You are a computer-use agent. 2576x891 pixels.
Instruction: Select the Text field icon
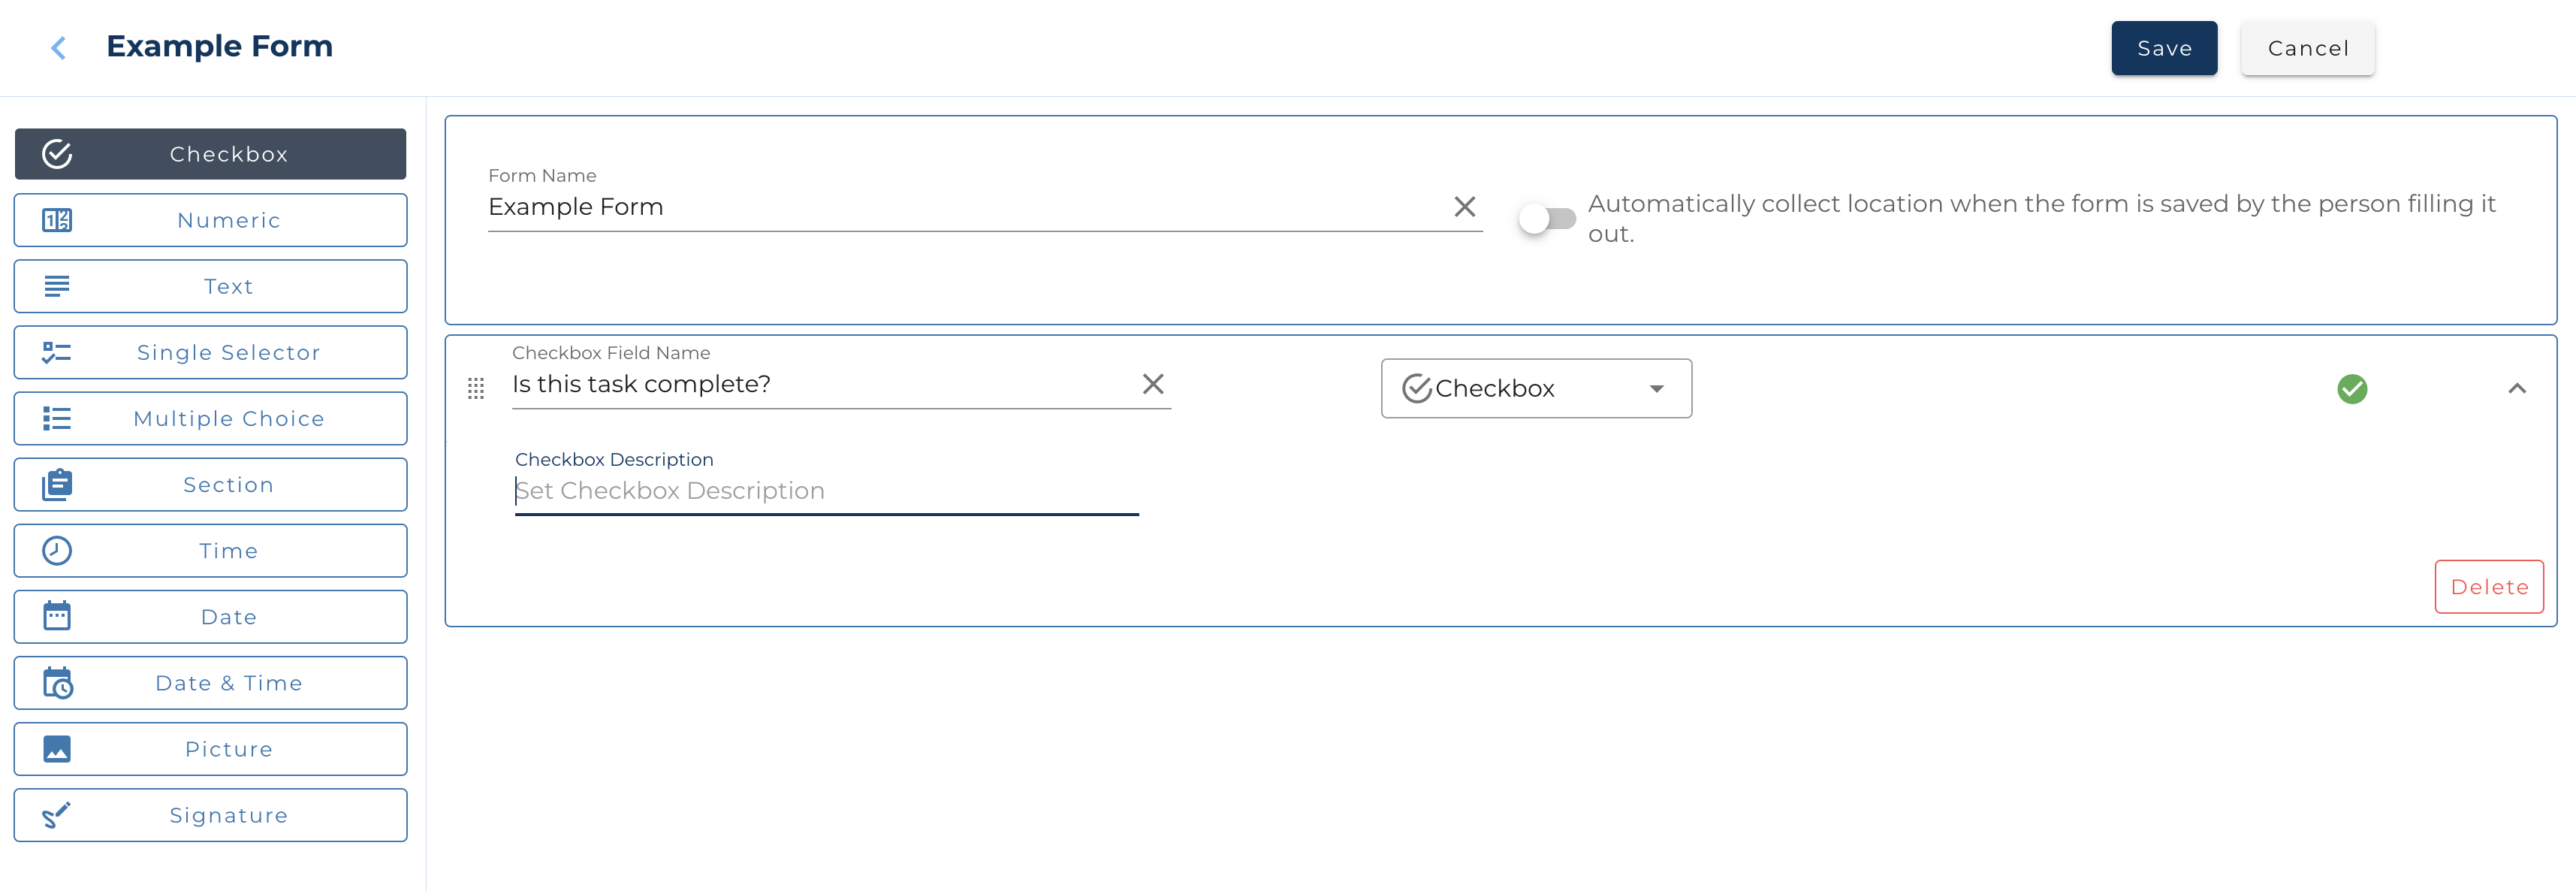[x=57, y=286]
